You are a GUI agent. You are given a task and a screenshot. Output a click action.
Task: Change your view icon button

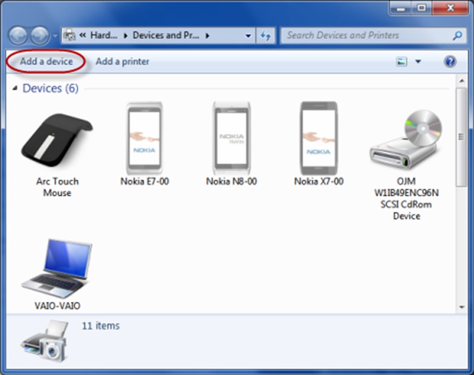pyautogui.click(x=401, y=62)
